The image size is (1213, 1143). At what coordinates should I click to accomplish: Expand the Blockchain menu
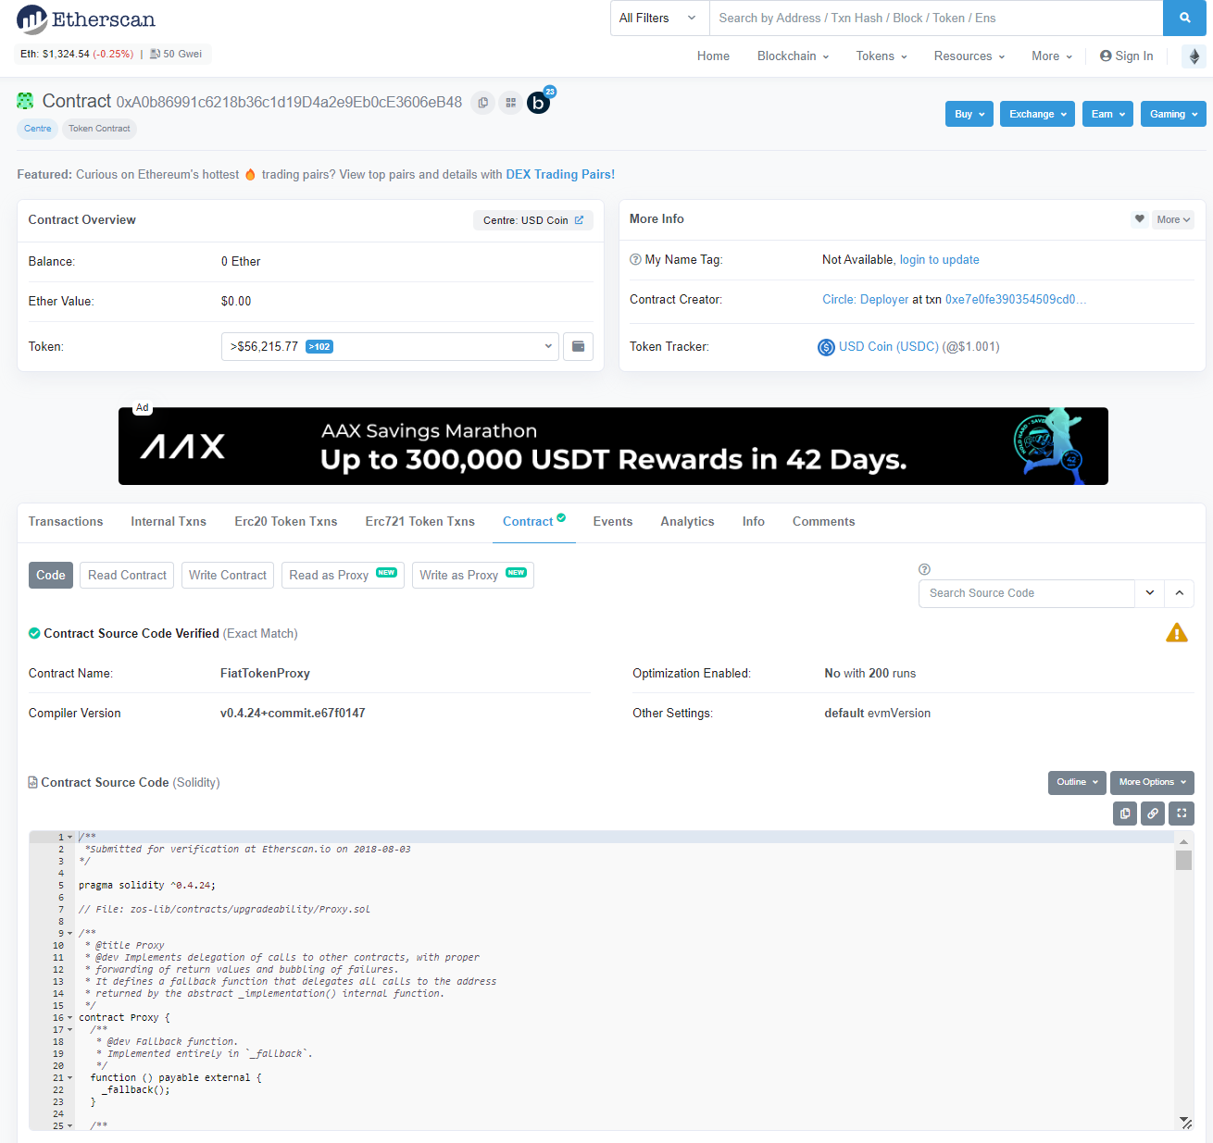click(x=793, y=56)
